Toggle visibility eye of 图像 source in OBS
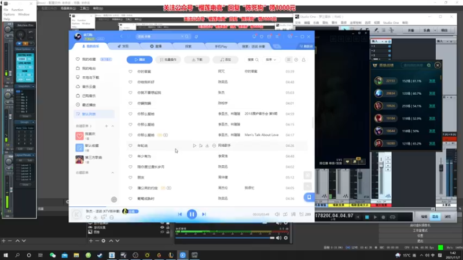463x260 pixels. tap(162, 232)
